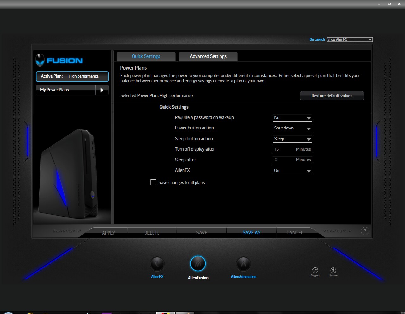Open the Support icon
405x314 pixels.
point(315,270)
